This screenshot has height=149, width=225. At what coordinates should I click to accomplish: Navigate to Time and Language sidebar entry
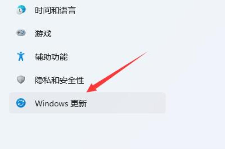(x=87, y=10)
